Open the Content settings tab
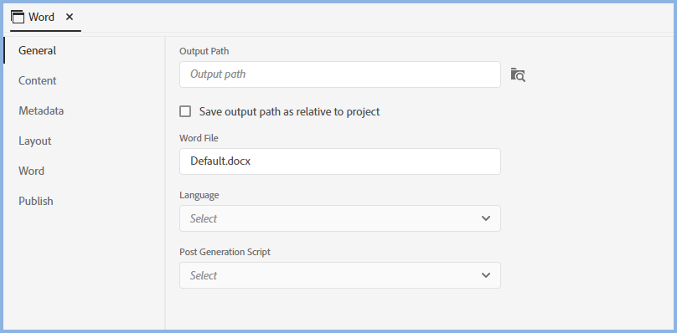Screen dimensions: 677x333 click(37, 80)
